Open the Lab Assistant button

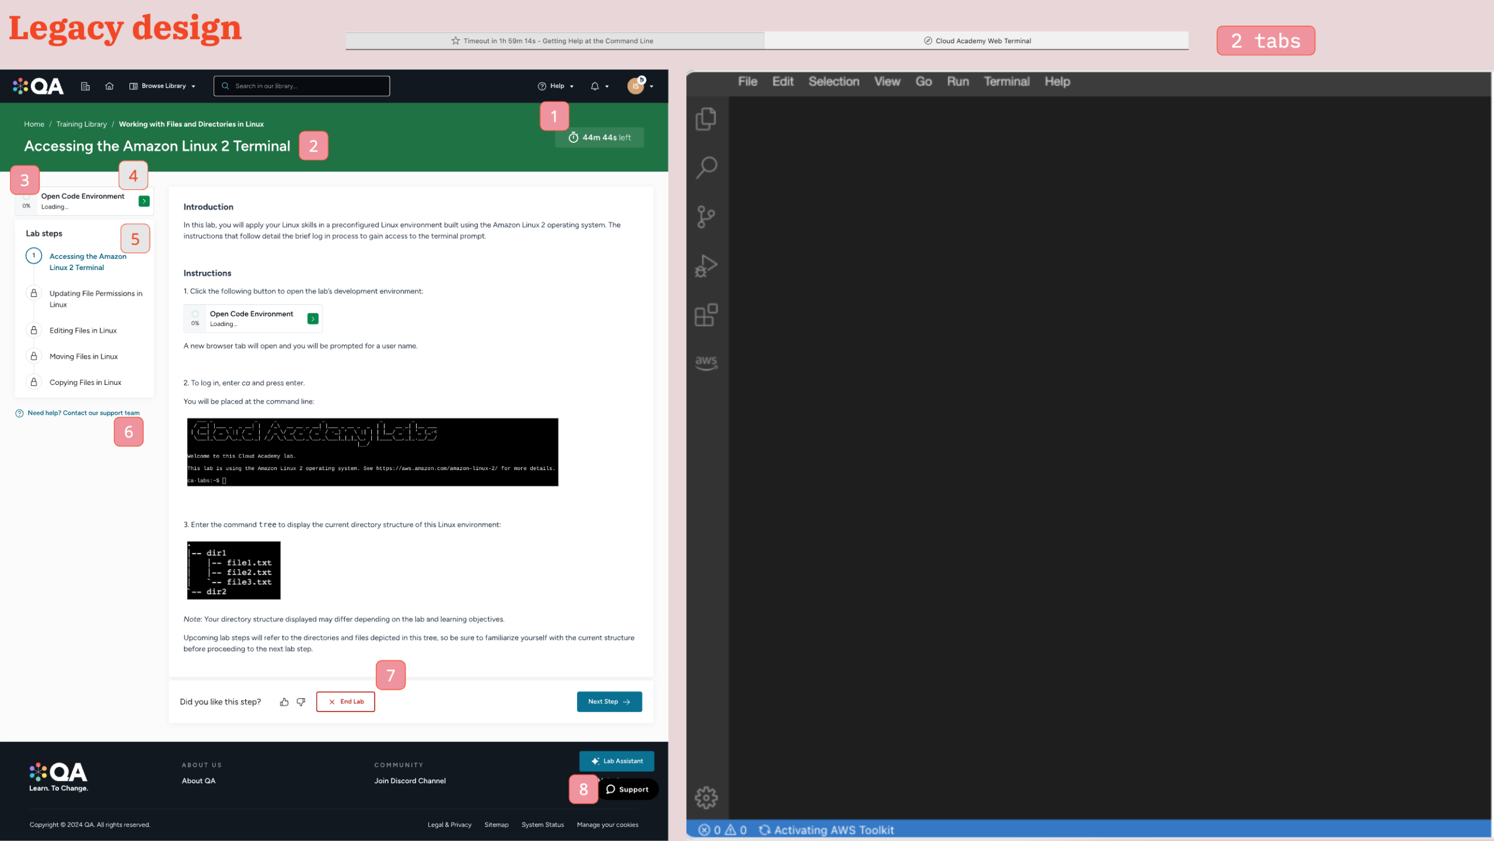(x=617, y=761)
